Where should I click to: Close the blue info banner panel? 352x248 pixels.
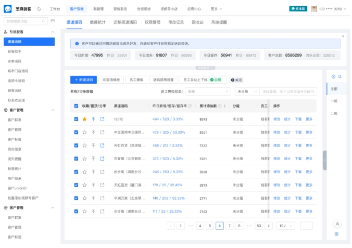pos(343,36)
